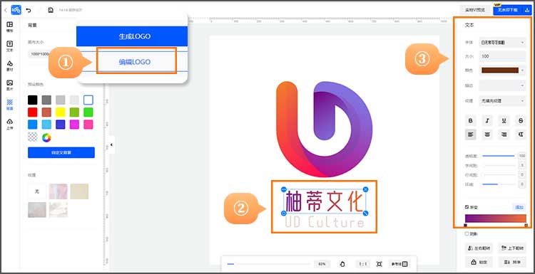The height and width of the screenshot is (274, 535).
Task: Click the blue logo home icon
Action: [x=16, y=10]
